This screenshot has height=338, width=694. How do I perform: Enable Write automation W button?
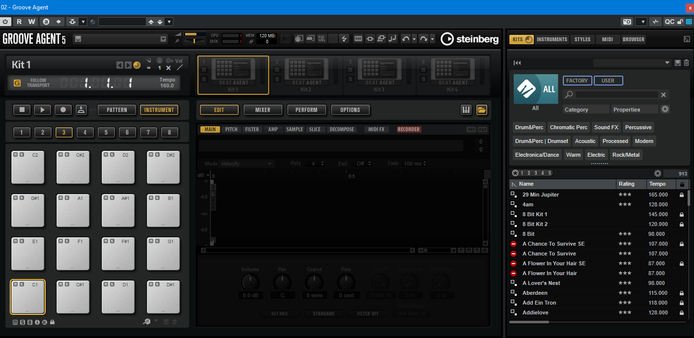(31, 22)
